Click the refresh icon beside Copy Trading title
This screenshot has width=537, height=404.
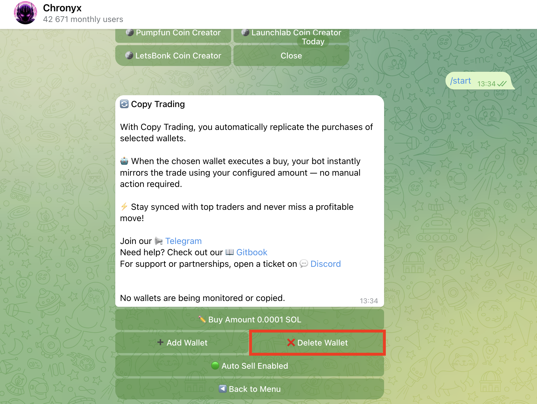coord(124,104)
